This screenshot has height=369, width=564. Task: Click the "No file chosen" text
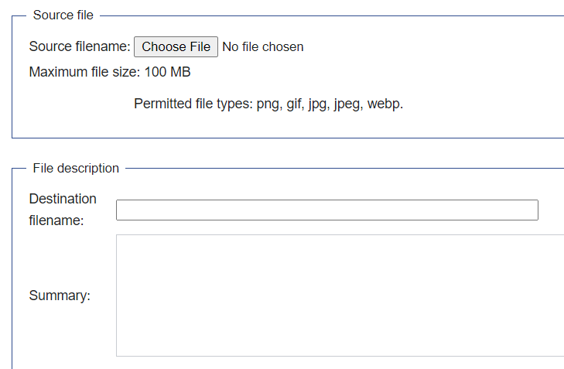[263, 47]
